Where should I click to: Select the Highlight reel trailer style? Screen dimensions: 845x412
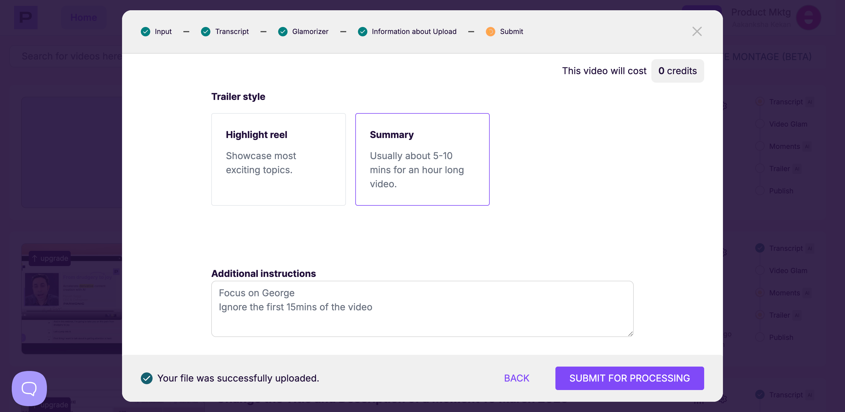pyautogui.click(x=278, y=159)
